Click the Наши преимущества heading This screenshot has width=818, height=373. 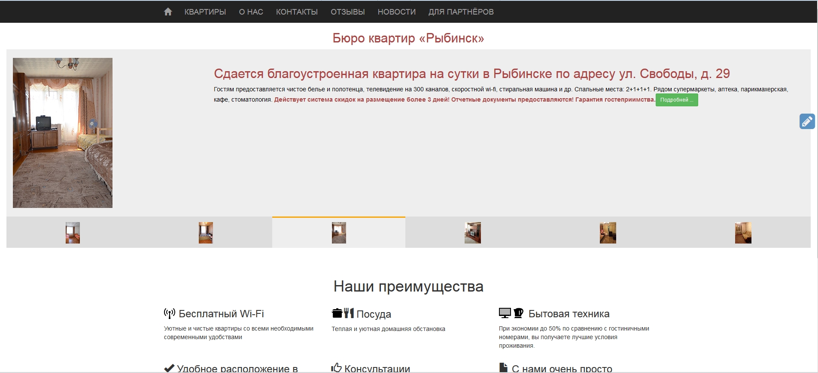(408, 286)
